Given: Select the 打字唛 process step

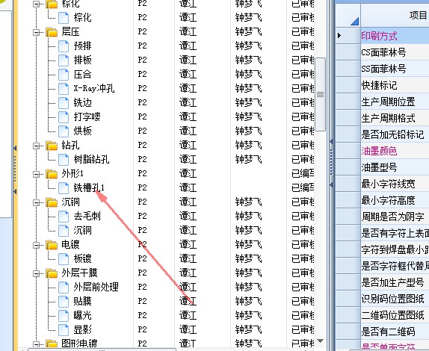Looking at the screenshot, I should click(x=87, y=117).
